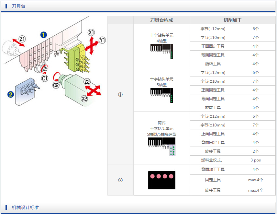
Task: Select blue number 2 badge in diagram
Action: point(11,95)
